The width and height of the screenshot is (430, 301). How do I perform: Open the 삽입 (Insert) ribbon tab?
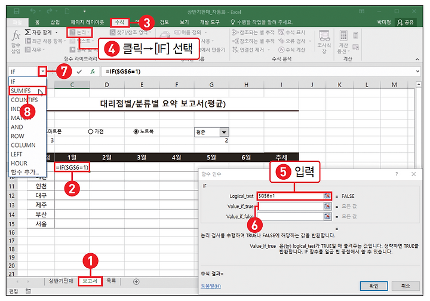click(x=55, y=22)
